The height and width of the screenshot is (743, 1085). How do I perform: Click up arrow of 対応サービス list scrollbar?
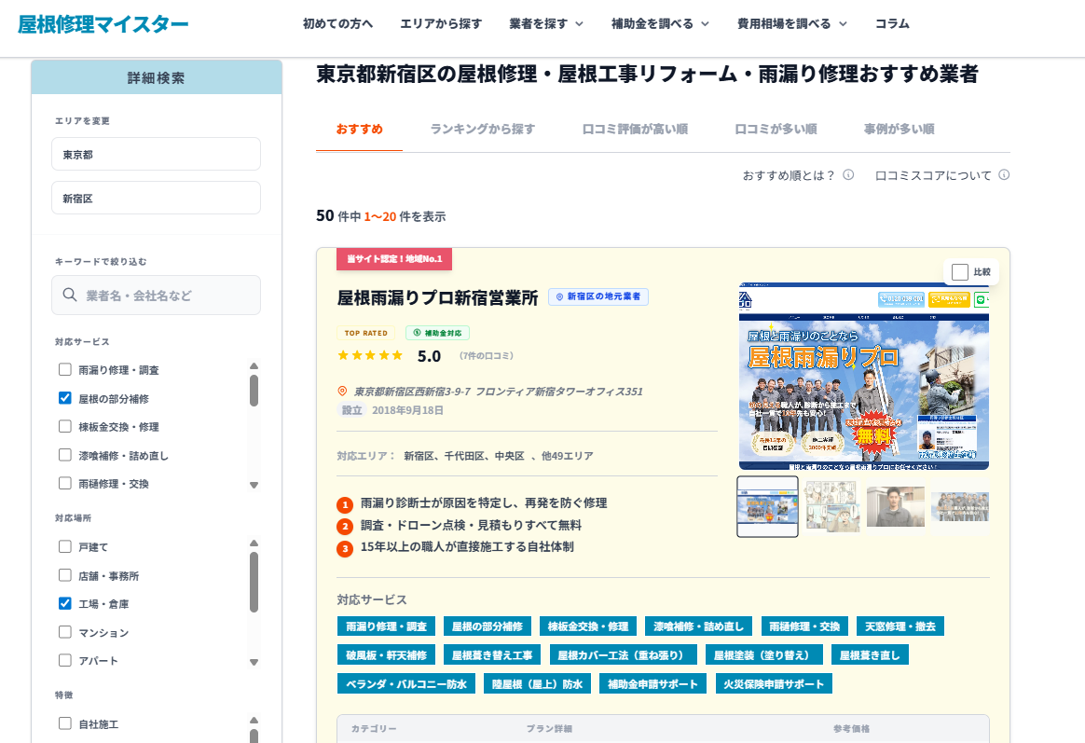coord(254,366)
